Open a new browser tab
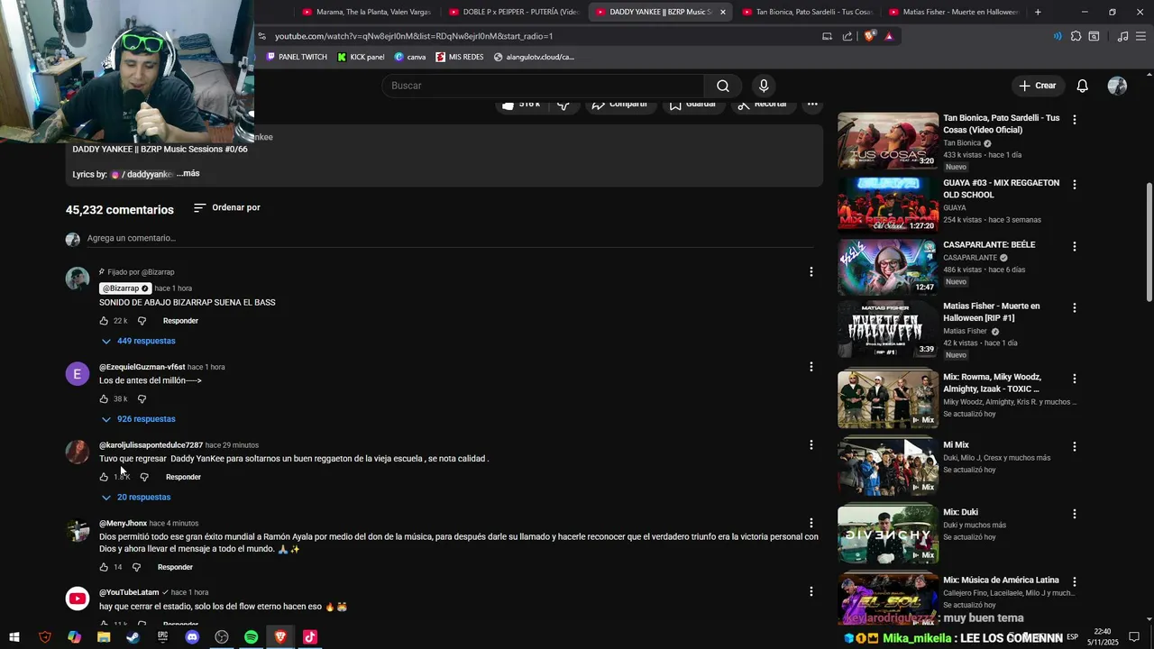Screen dimensions: 1154x649 (1038, 12)
